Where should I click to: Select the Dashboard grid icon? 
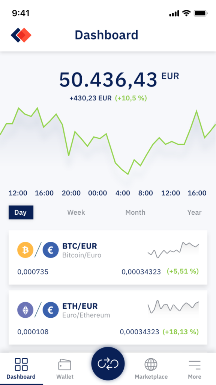(21, 364)
